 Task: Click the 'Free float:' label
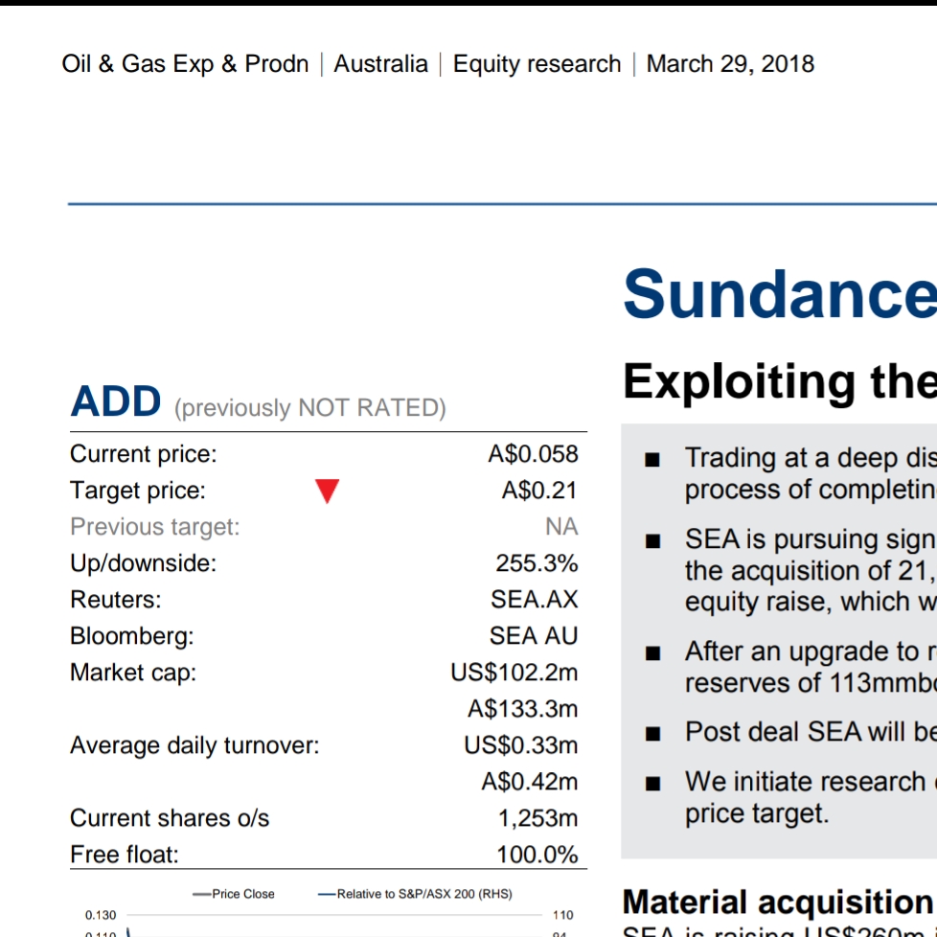(125, 856)
